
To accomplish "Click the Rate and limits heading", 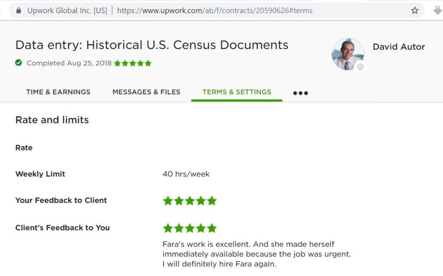I will click(x=52, y=120).
